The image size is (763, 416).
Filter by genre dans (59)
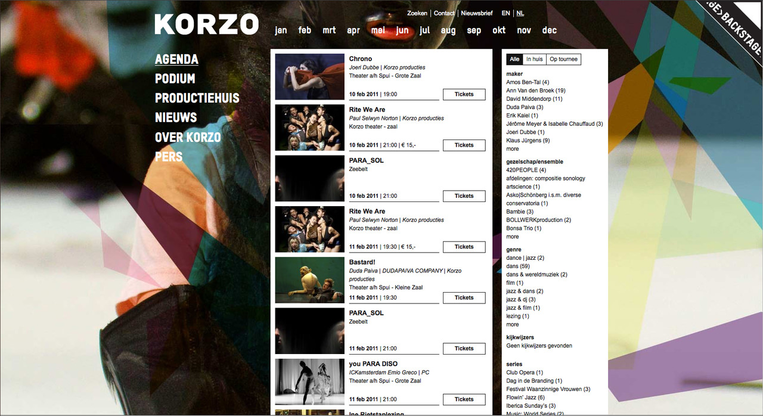[x=518, y=266]
